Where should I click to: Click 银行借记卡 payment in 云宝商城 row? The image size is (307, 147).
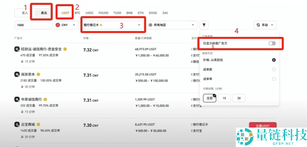200,124
